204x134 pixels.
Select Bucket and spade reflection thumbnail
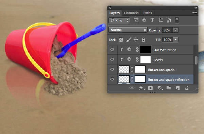tap(124, 79)
